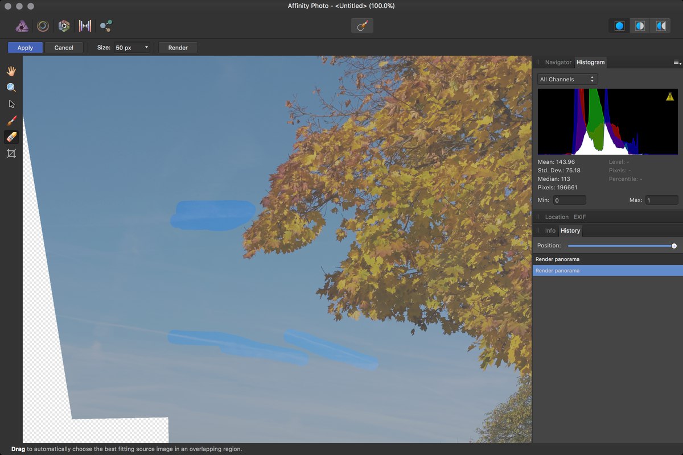Select the single view mode
This screenshot has width=683, height=455.
tap(619, 26)
